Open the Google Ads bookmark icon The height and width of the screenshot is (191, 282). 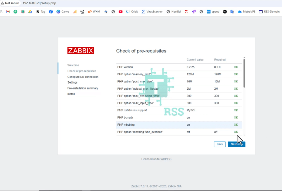30,12
